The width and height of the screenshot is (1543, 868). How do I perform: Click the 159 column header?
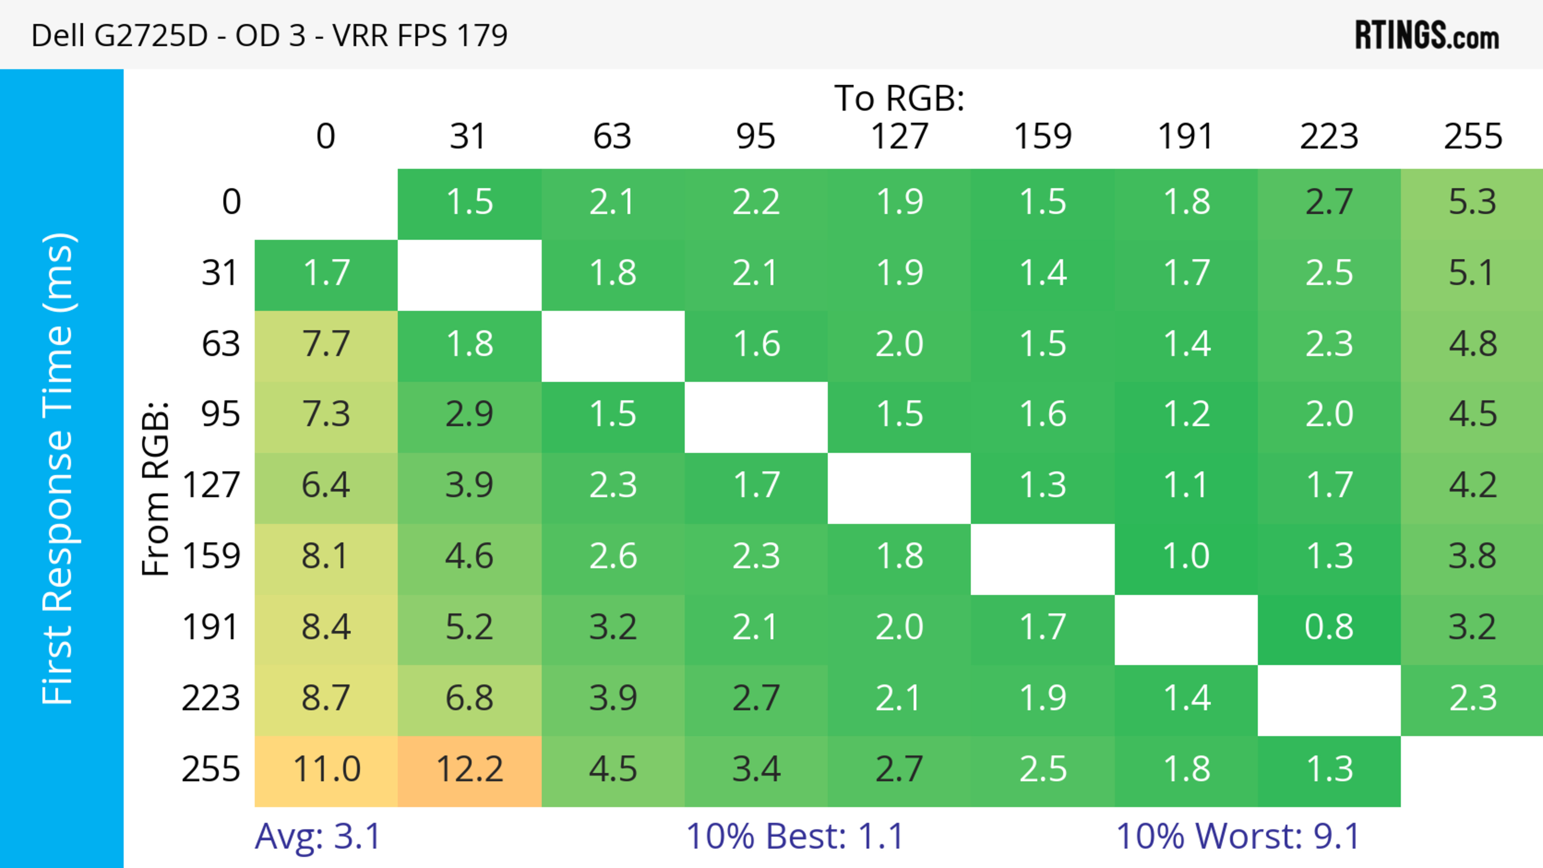(1042, 137)
